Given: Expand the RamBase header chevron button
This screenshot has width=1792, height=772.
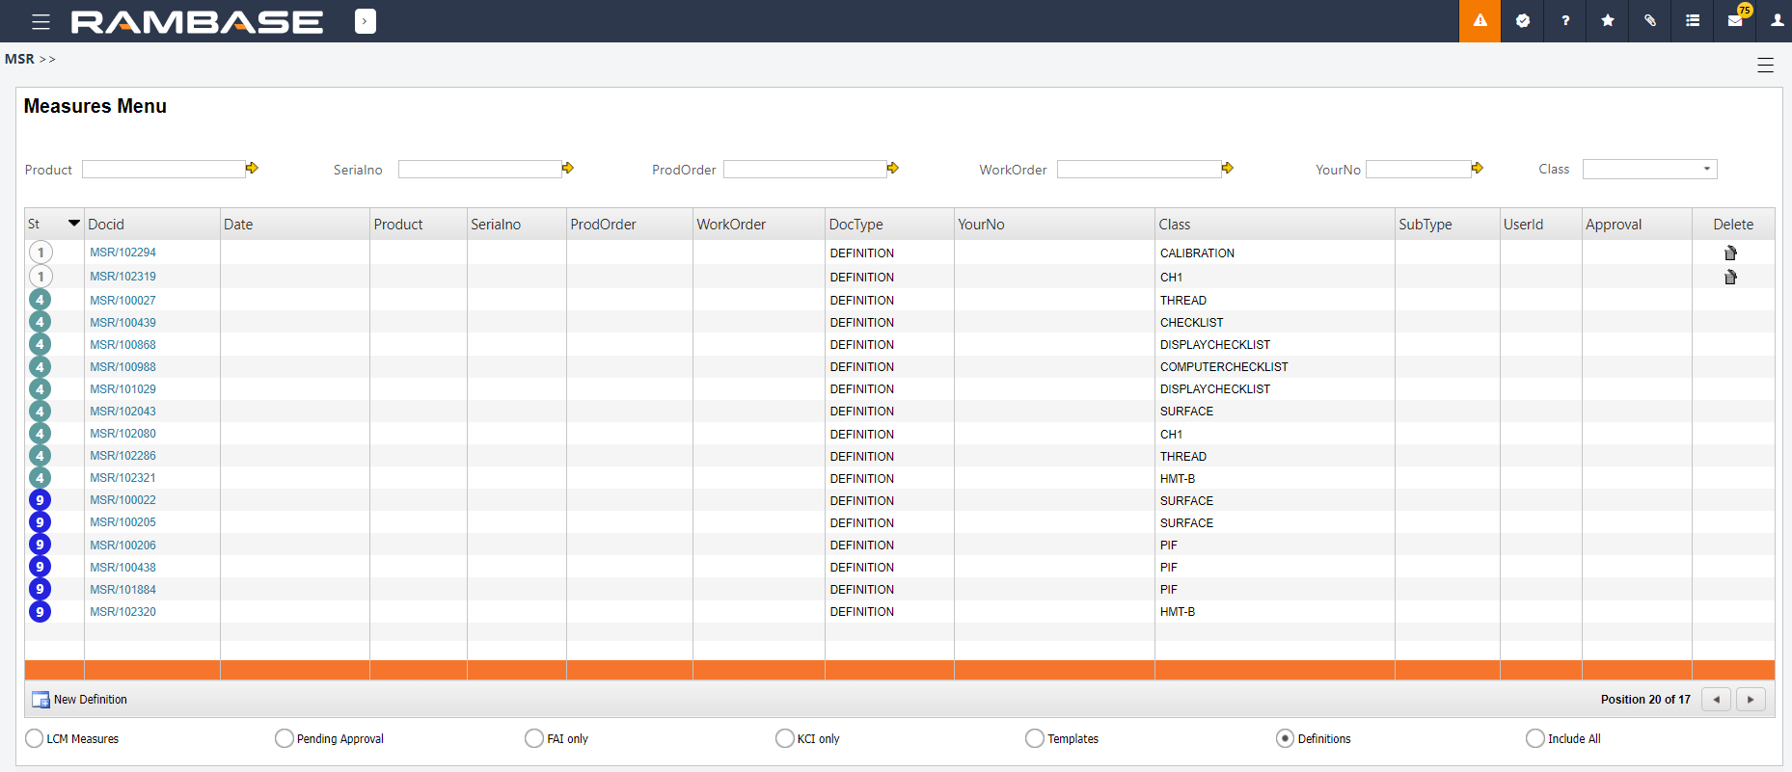Looking at the screenshot, I should 366,21.
